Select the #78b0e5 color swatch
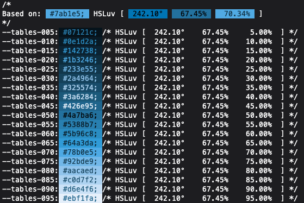 [80, 153]
